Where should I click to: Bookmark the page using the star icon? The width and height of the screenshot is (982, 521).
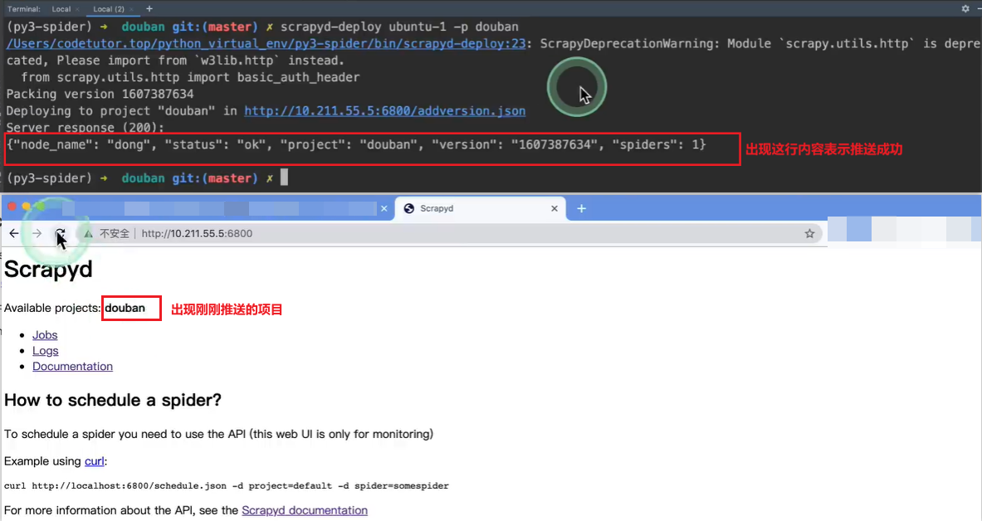809,233
